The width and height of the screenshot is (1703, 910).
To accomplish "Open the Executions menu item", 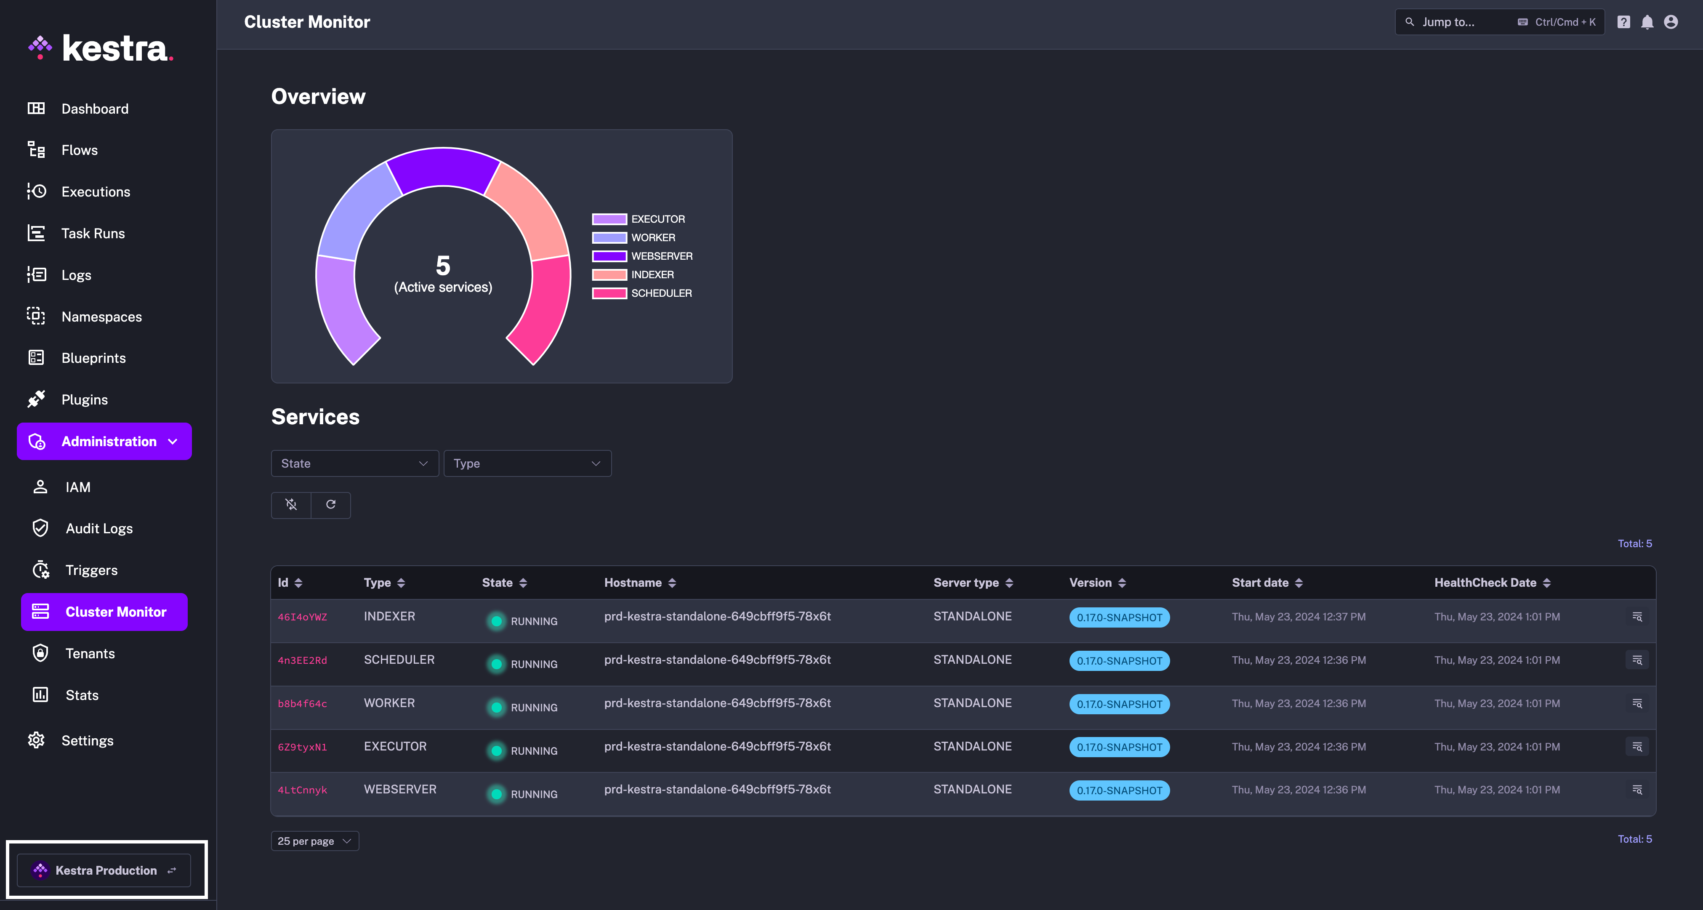I will [x=96, y=191].
